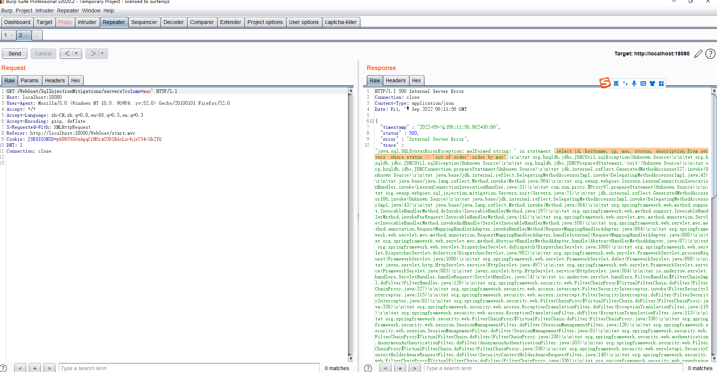
Task: Click the request search help icon
Action: click(x=3, y=368)
